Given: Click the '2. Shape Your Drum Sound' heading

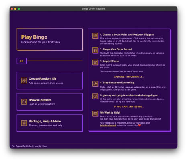Looking at the screenshot, I should 116,49.
